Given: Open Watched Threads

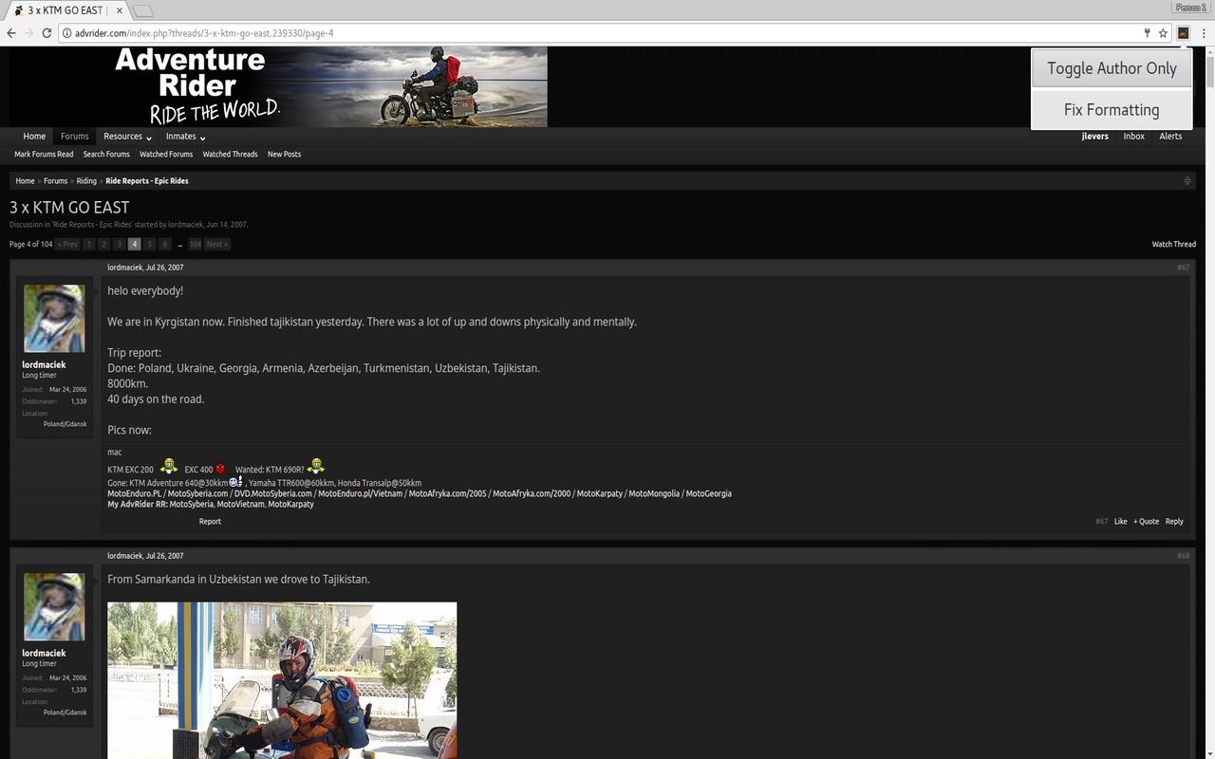Looking at the screenshot, I should 230,155.
